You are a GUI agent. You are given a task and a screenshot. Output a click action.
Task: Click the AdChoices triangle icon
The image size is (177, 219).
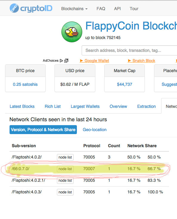pos(61,60)
